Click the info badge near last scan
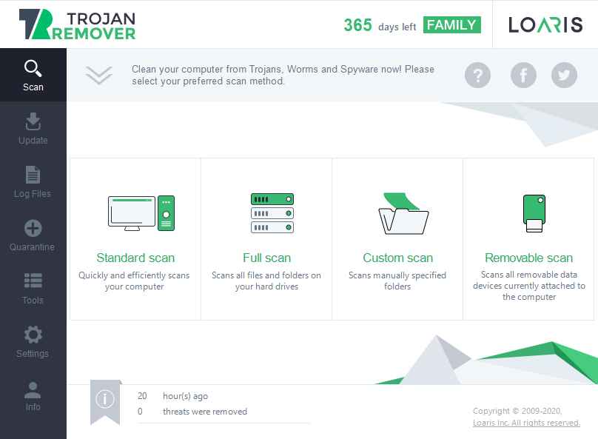The width and height of the screenshot is (598, 439). [x=105, y=400]
